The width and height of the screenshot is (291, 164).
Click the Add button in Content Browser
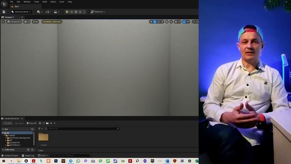(x=8, y=123)
